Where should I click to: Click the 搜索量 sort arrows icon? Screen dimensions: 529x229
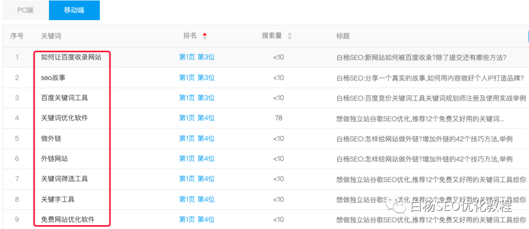click(289, 36)
